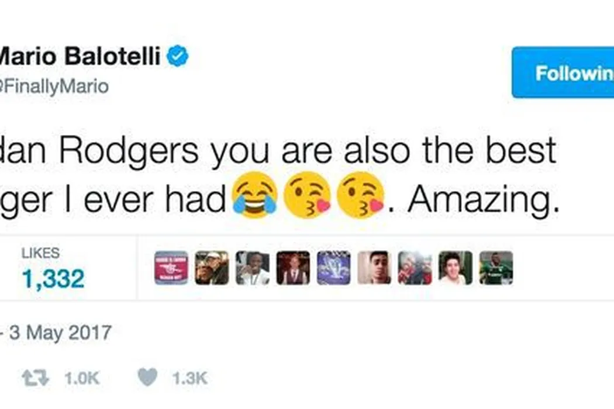The height and width of the screenshot is (409, 614).
Task: Click the second kissing-heart emoji before Amazing
Action: pos(361,195)
